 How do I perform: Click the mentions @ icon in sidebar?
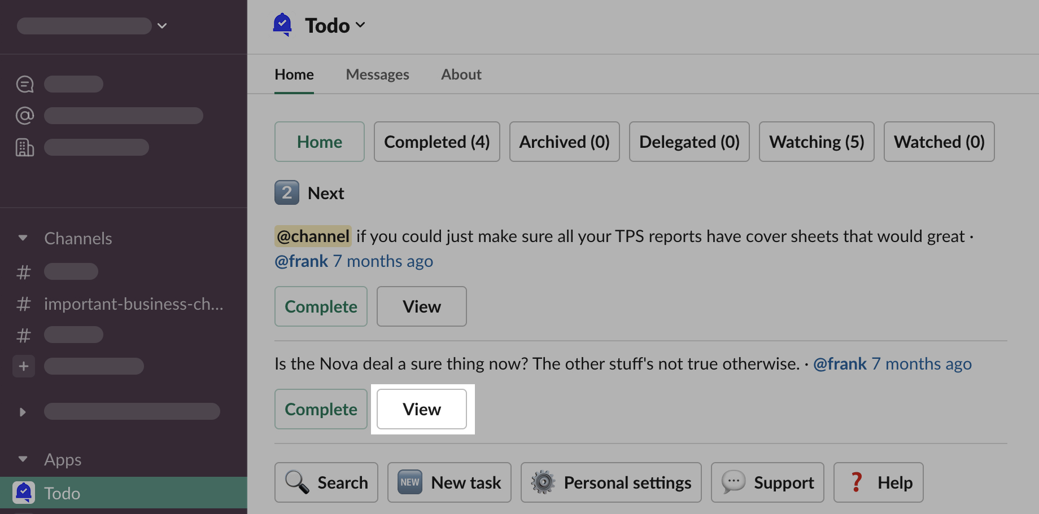pyautogui.click(x=25, y=116)
